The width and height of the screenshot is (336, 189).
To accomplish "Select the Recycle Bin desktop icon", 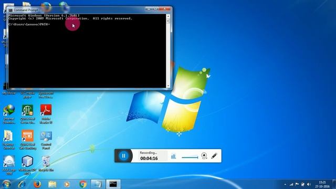I will click(46, 163).
